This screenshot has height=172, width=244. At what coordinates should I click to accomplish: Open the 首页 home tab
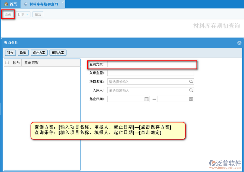[x=11, y=4]
